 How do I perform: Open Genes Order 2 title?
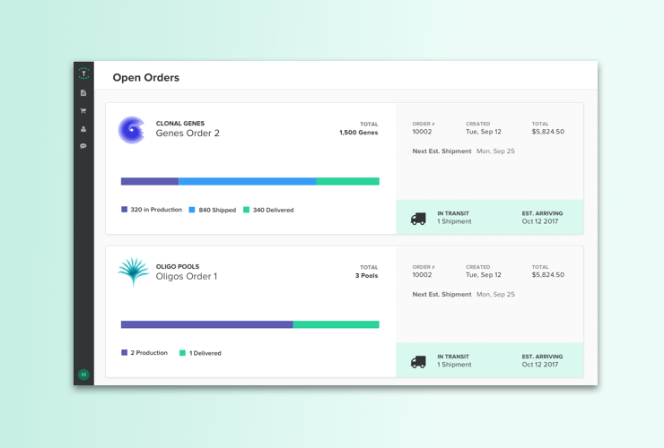tap(188, 134)
